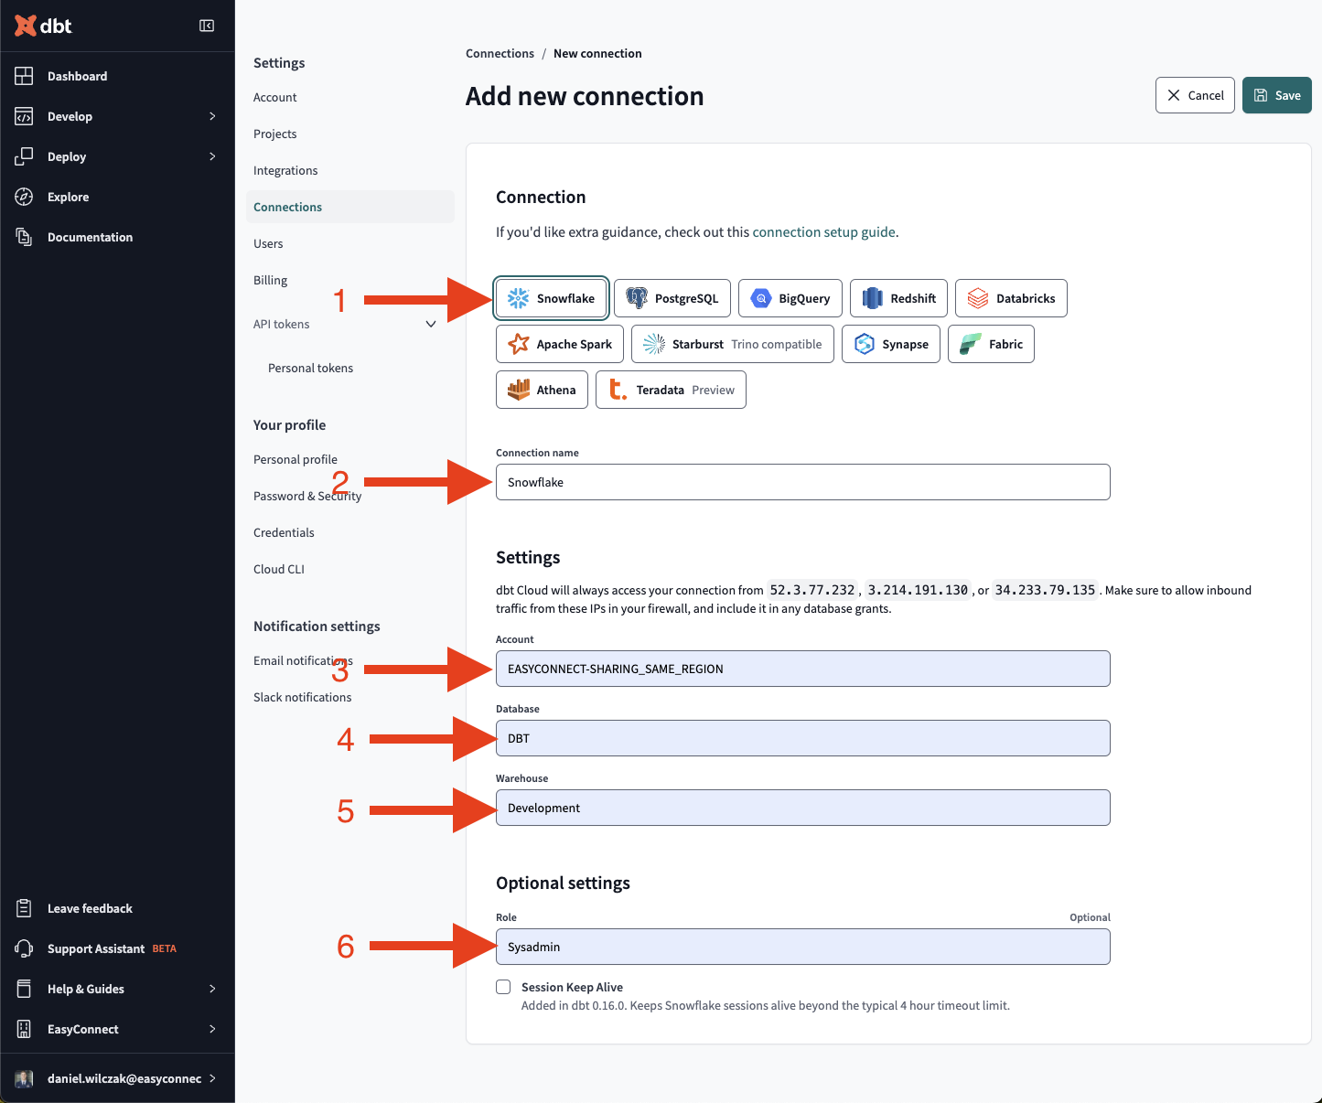Open Email notifications settings
The width and height of the screenshot is (1322, 1103).
click(x=303, y=660)
